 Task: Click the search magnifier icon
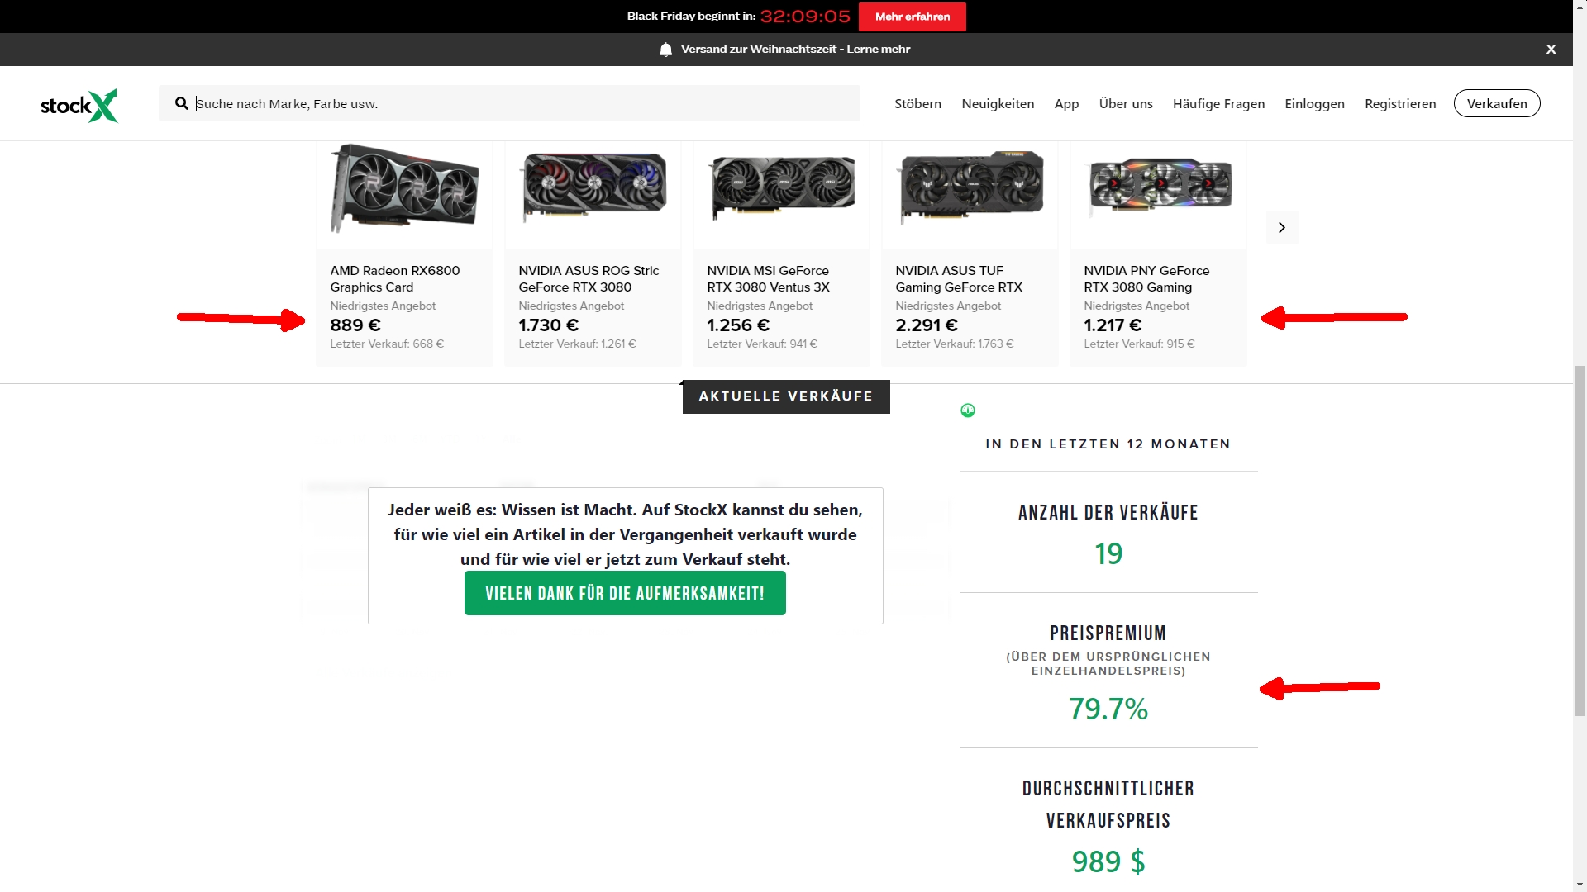coord(182,103)
